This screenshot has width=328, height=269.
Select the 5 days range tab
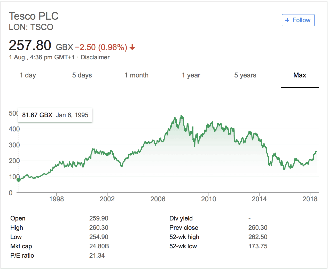coord(82,75)
